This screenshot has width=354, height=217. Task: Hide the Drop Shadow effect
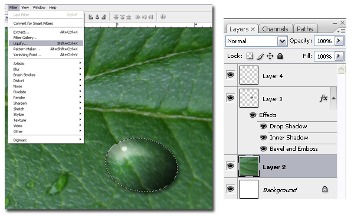coord(263,127)
